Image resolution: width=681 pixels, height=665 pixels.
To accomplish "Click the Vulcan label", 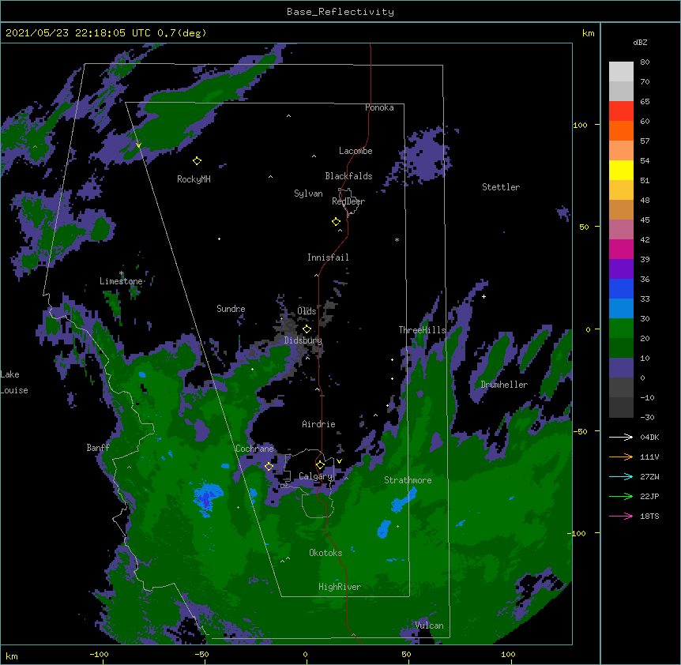I will click(x=430, y=626).
